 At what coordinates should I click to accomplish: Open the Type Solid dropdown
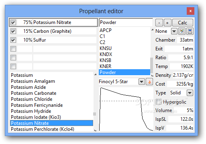190,93
